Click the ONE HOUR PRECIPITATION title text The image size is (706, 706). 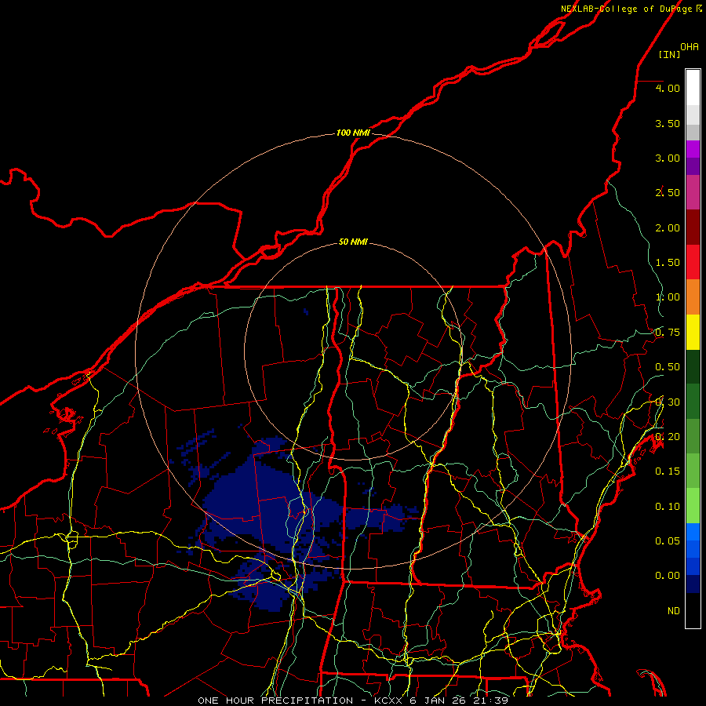(x=275, y=701)
